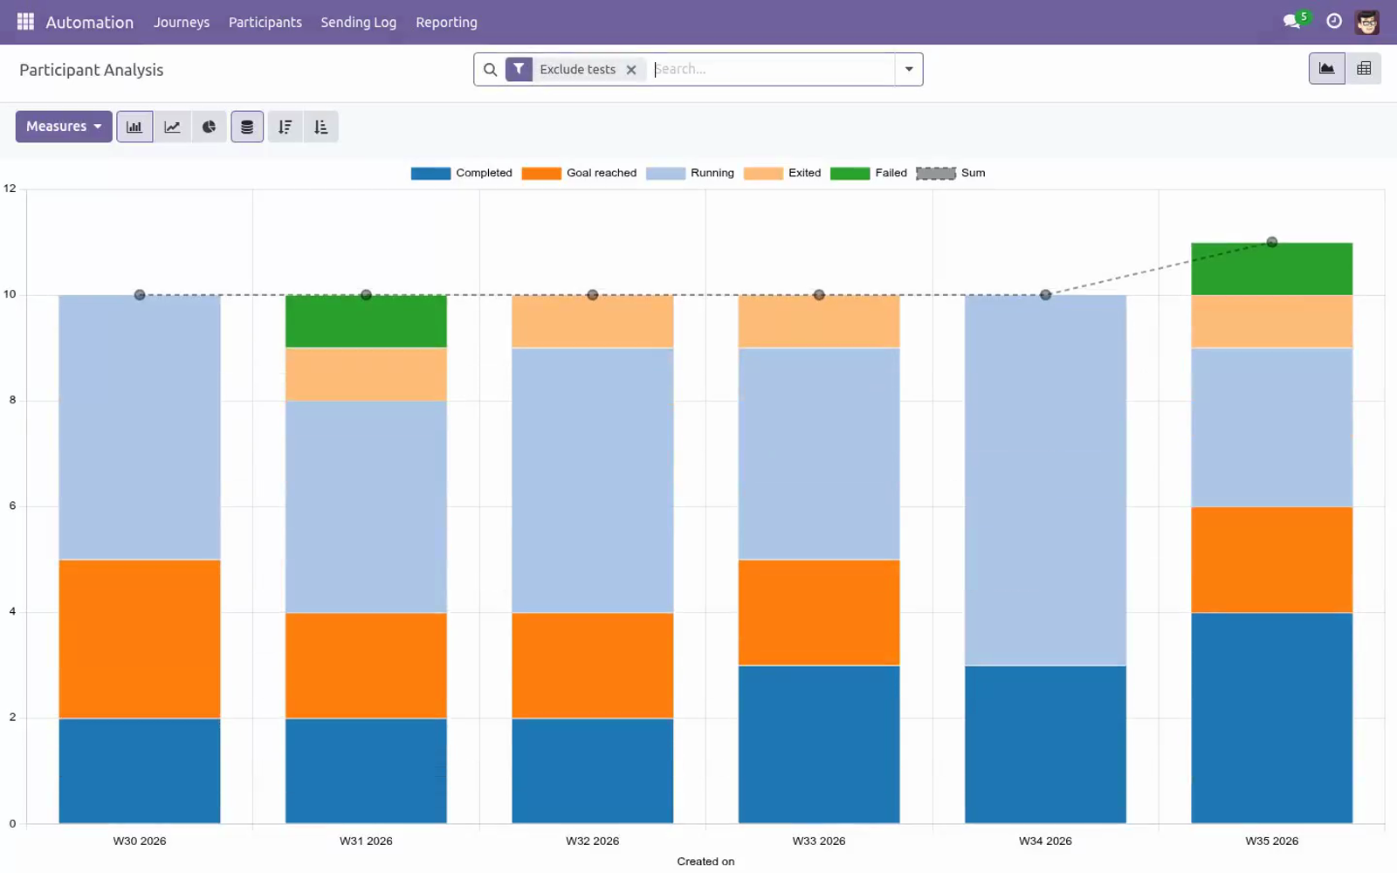The image size is (1397, 873).
Task: Toggle Completed legend swatch
Action: tap(430, 173)
